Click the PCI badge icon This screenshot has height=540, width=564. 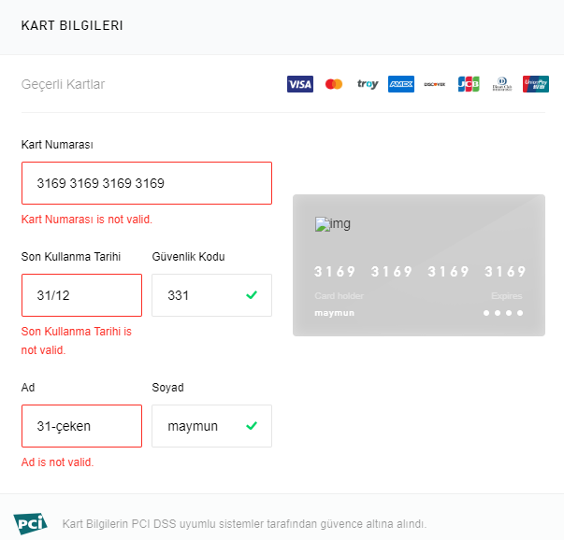click(31, 522)
